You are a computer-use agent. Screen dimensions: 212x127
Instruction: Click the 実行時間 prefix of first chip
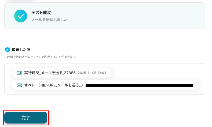click(32, 73)
